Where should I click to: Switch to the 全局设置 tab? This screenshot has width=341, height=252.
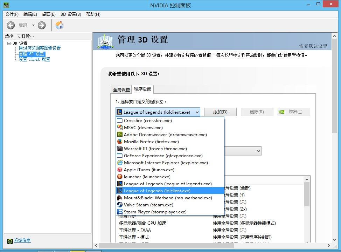pyautogui.click(x=121, y=89)
